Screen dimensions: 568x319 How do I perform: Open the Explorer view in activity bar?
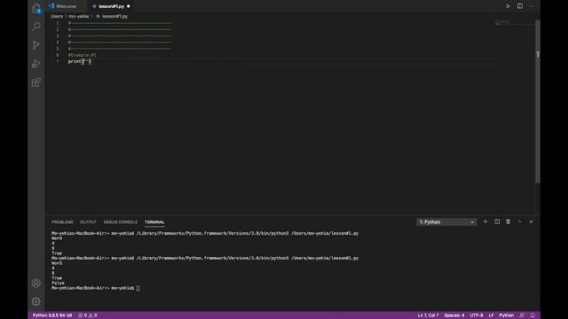[36, 8]
